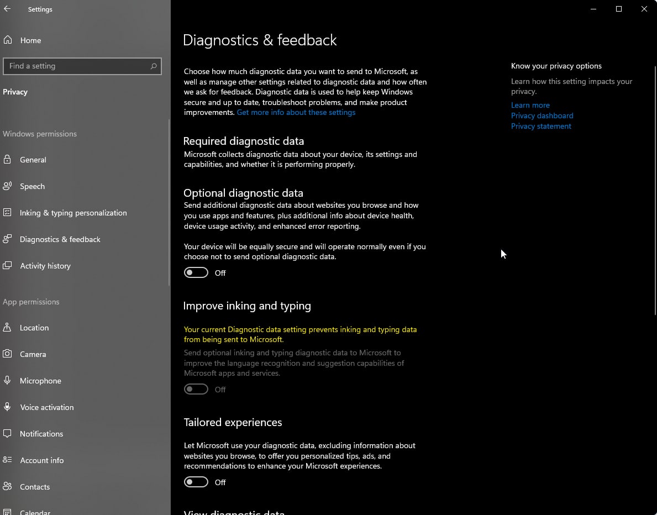657x515 pixels.
Task: Click the search magnifier icon
Action: [x=154, y=66]
